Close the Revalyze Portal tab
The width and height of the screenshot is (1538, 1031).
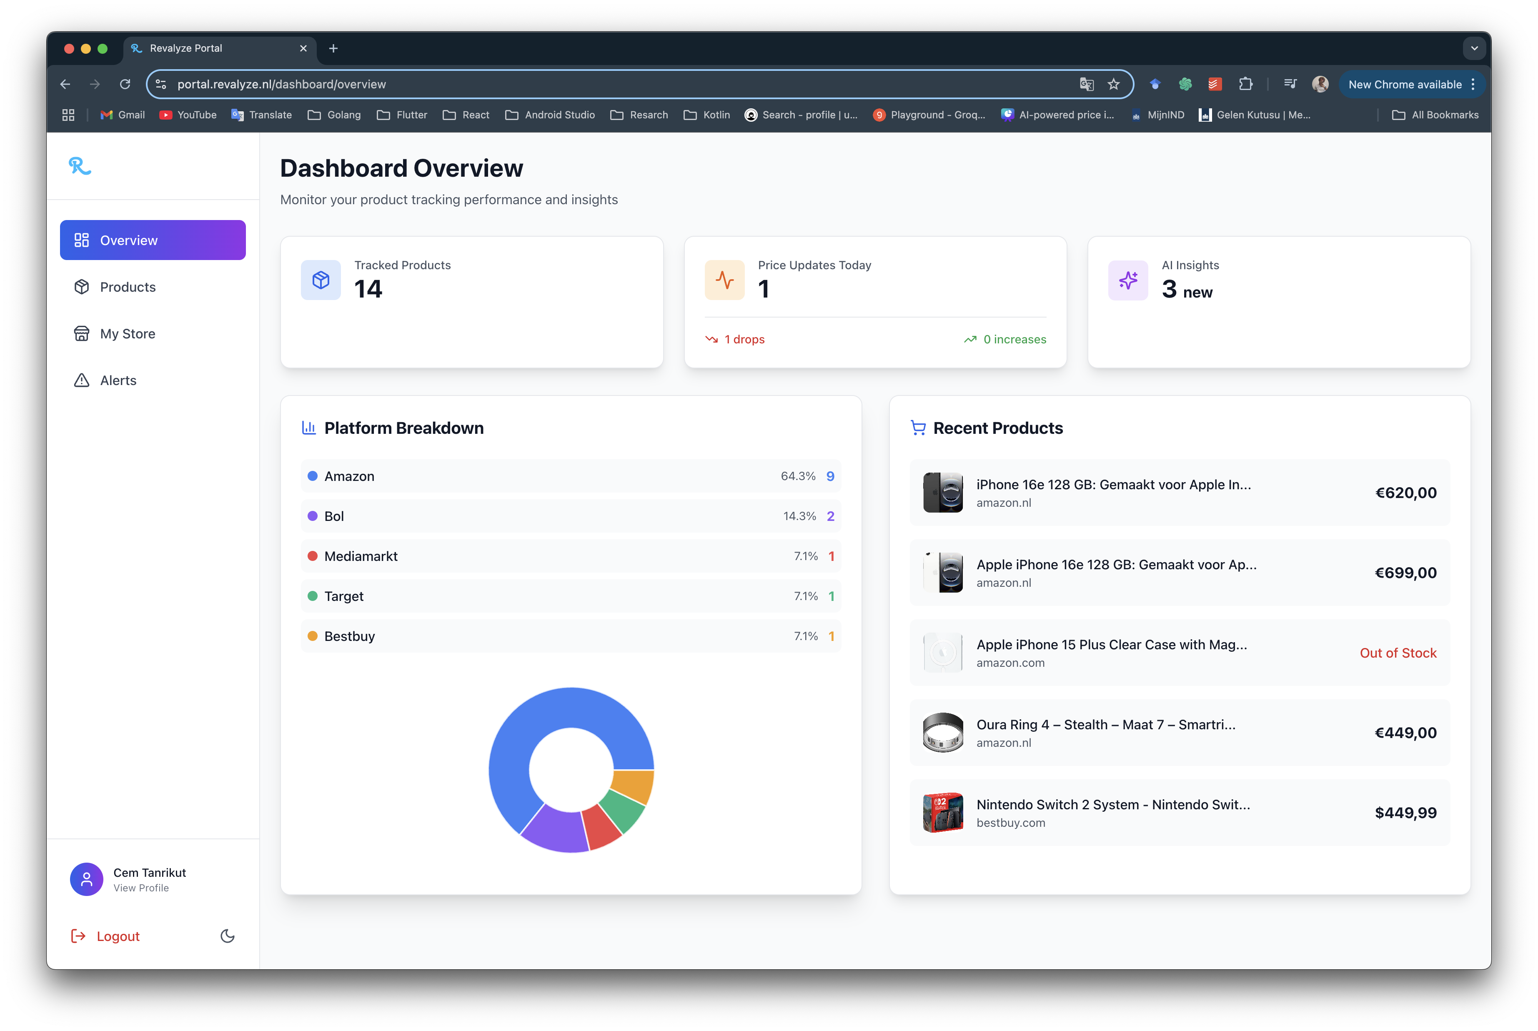point(303,48)
